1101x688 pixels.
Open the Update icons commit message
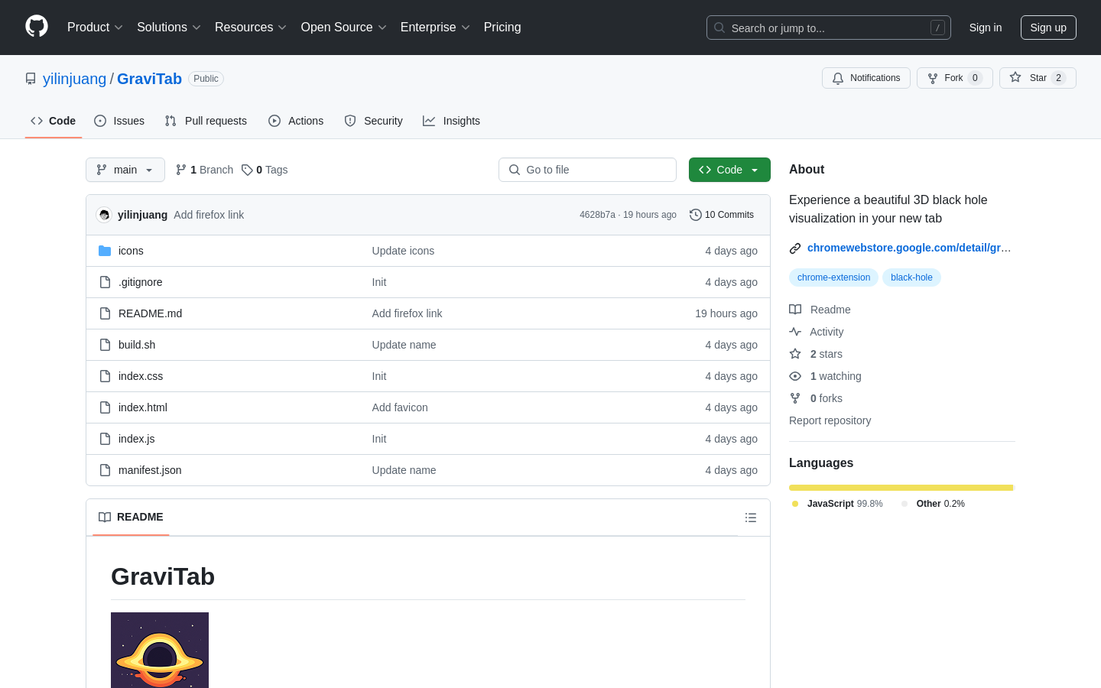403,251
